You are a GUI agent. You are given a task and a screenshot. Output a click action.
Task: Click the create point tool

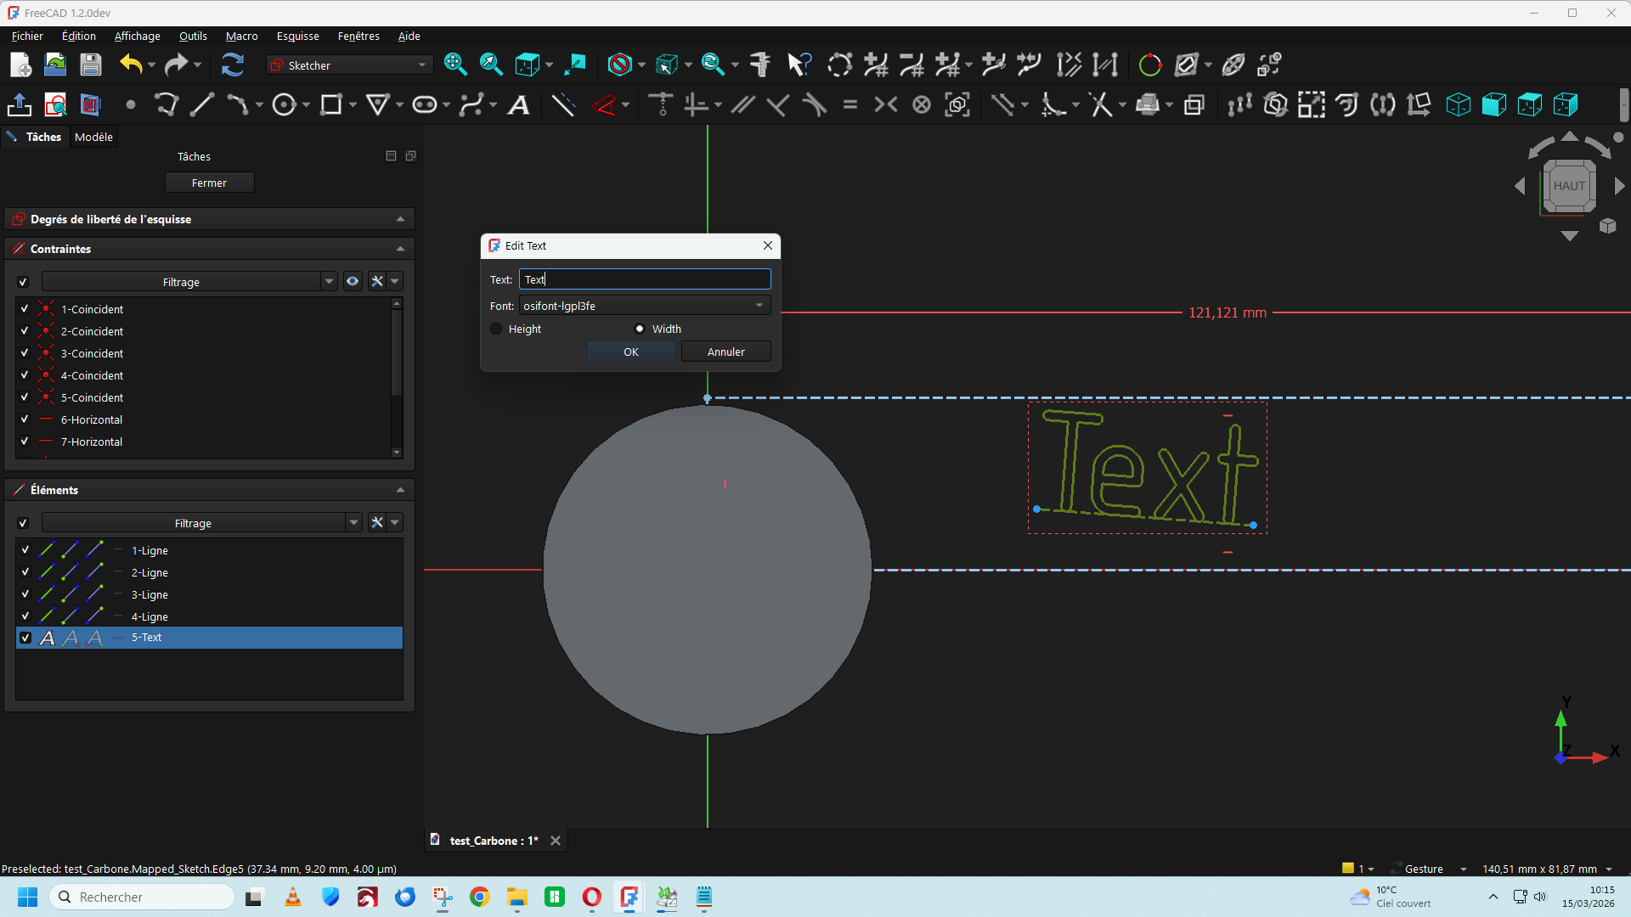click(131, 105)
